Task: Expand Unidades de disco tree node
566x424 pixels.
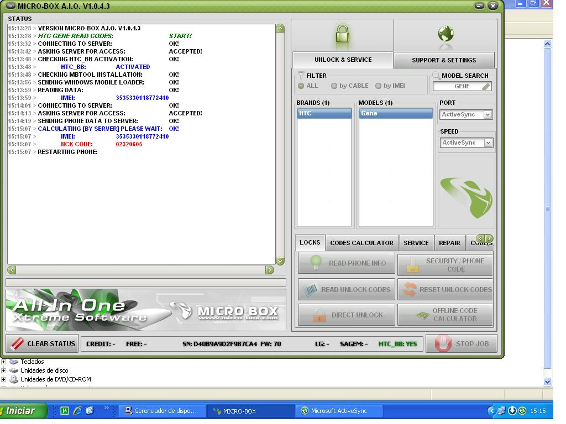Action: 4,370
